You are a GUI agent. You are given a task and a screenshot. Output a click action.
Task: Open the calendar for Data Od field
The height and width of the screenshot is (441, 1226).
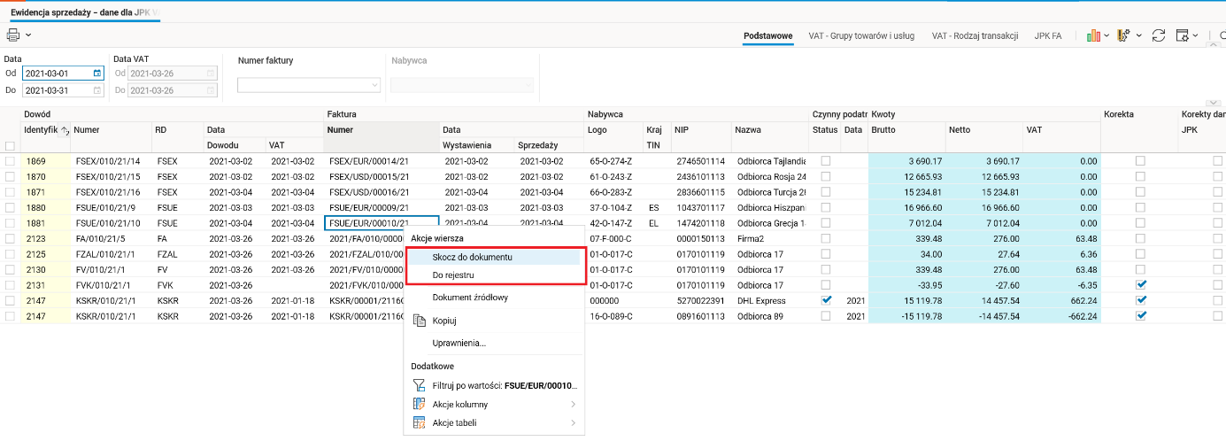pyautogui.click(x=97, y=73)
